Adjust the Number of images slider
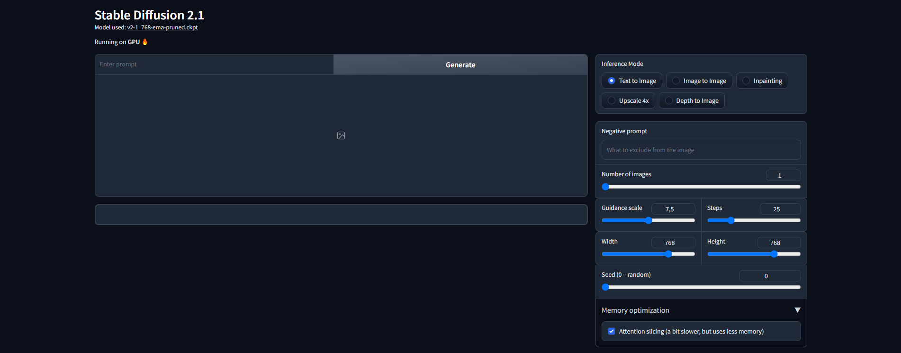901x353 pixels. click(701, 187)
